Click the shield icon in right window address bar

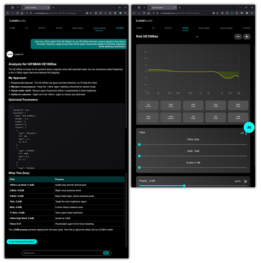pos(154,13)
